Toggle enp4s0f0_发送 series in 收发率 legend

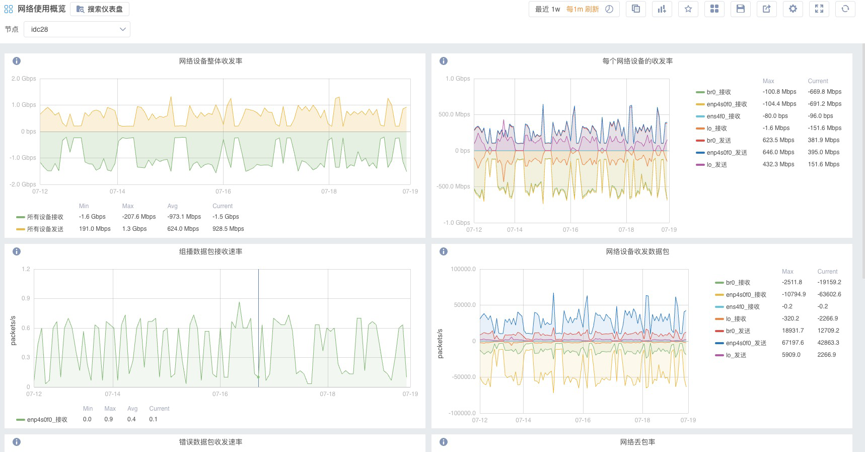(727, 153)
